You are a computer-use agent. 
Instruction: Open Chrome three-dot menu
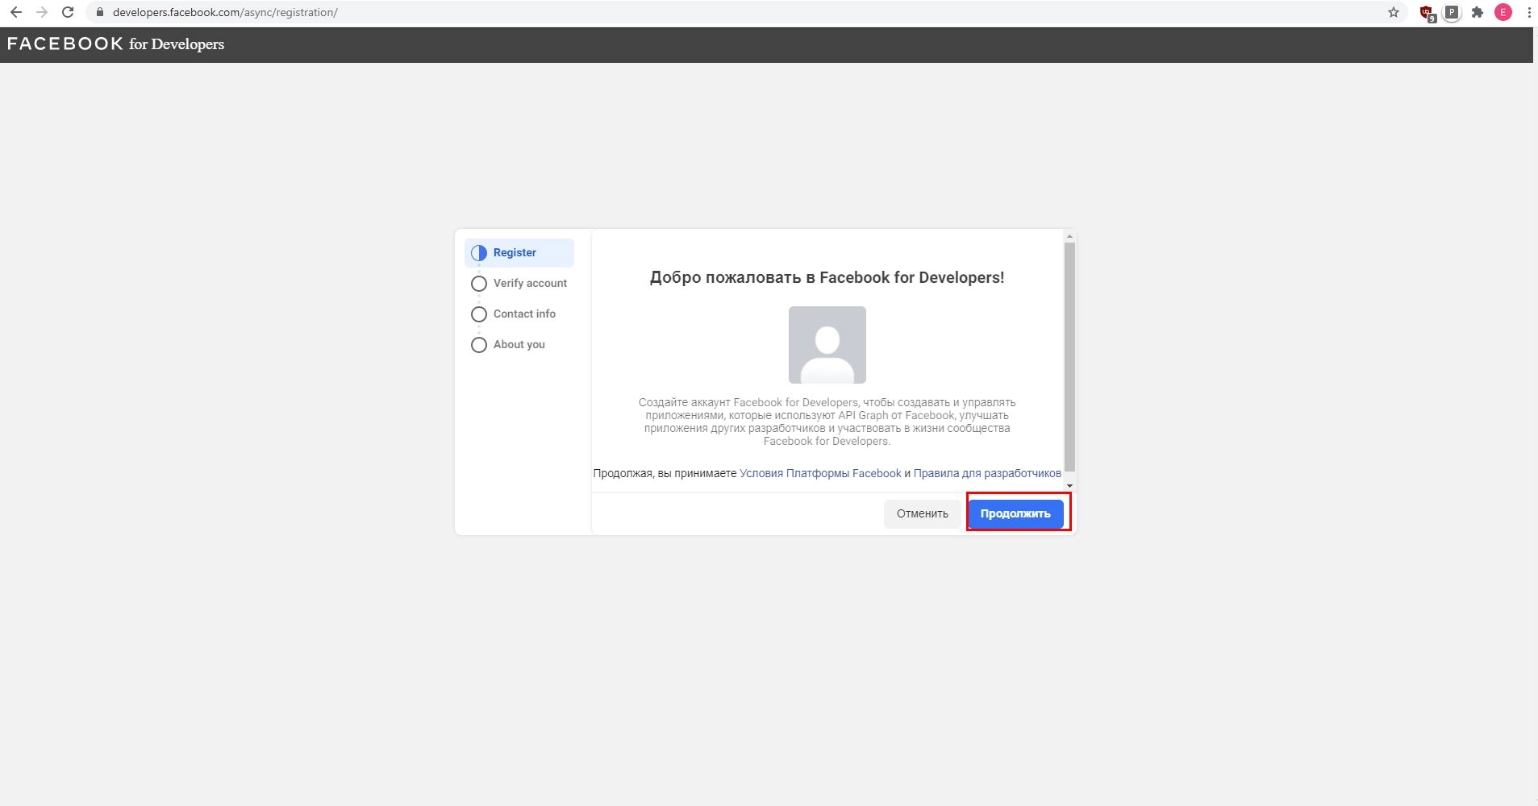pyautogui.click(x=1529, y=12)
